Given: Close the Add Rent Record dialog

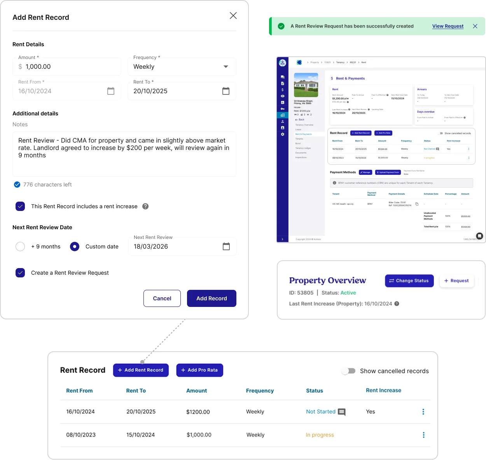Looking at the screenshot, I should (233, 16).
